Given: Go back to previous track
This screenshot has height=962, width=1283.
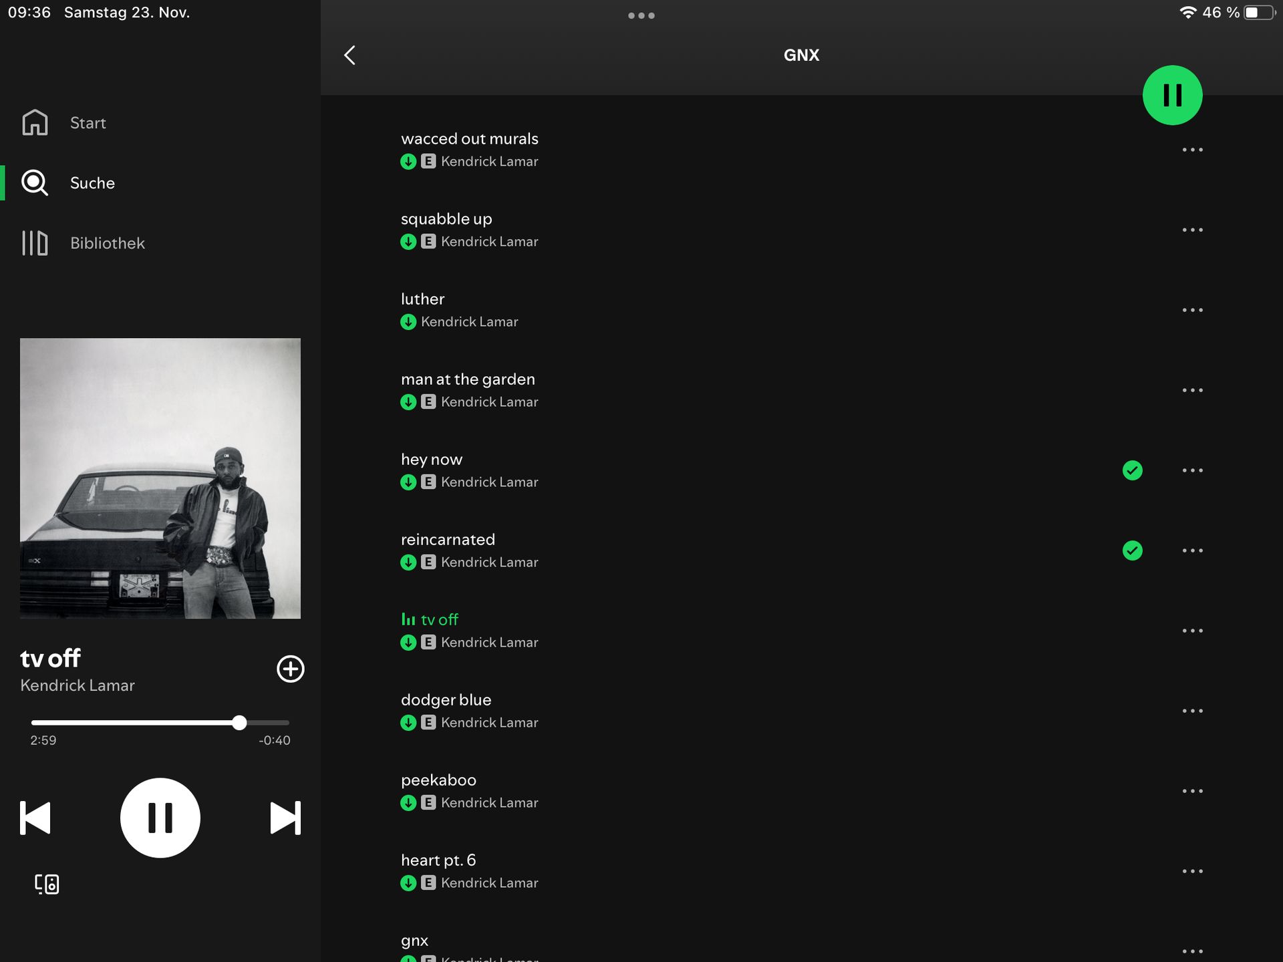Looking at the screenshot, I should click(x=35, y=818).
